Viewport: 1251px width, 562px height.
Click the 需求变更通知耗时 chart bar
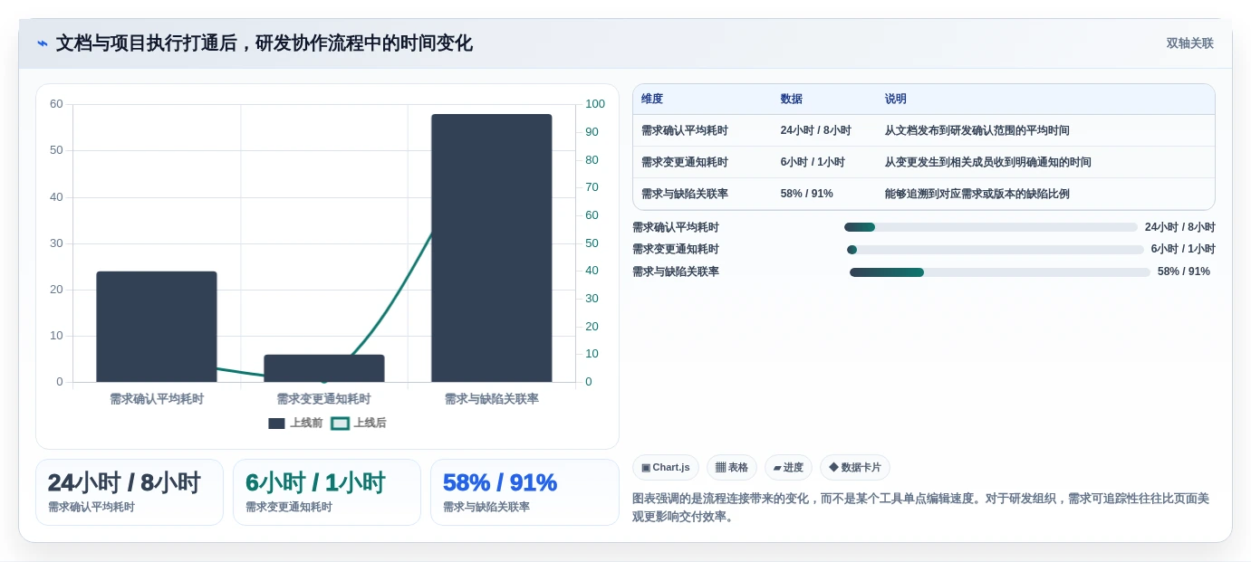pyautogui.click(x=324, y=368)
